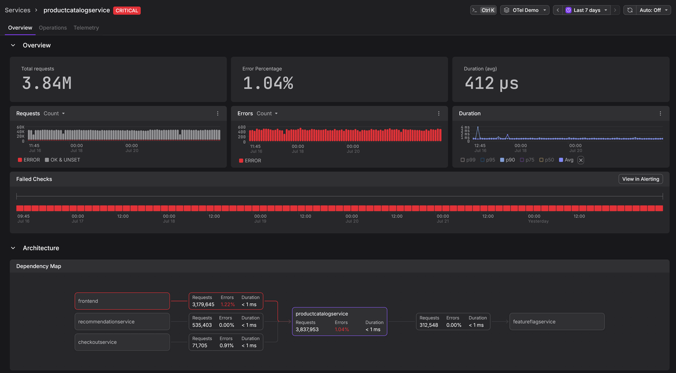Viewport: 676px width, 373px height.
Task: Toggle the Avg duration series
Action: coord(566,160)
